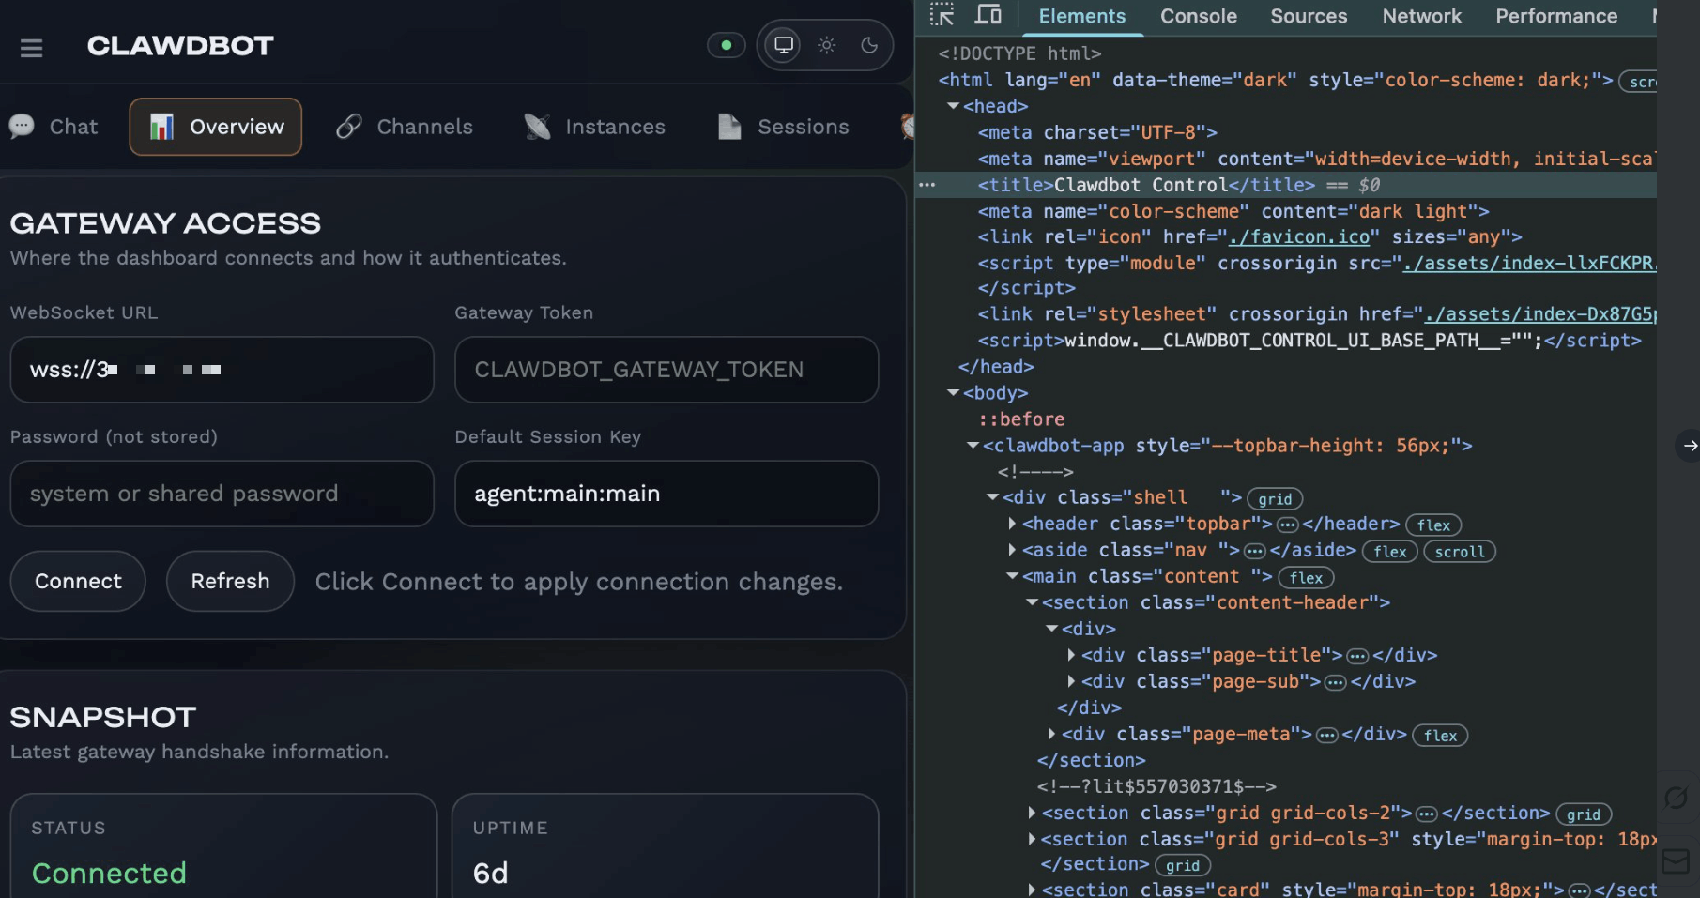Expand collapsed ellipsis in header topbar

click(x=1288, y=525)
